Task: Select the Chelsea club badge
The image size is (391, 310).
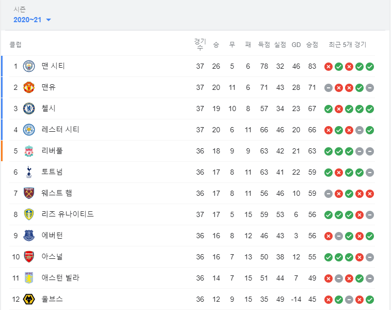Action: (29, 109)
